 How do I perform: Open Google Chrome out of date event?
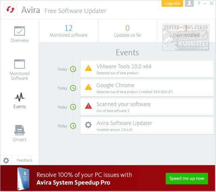[147, 88]
